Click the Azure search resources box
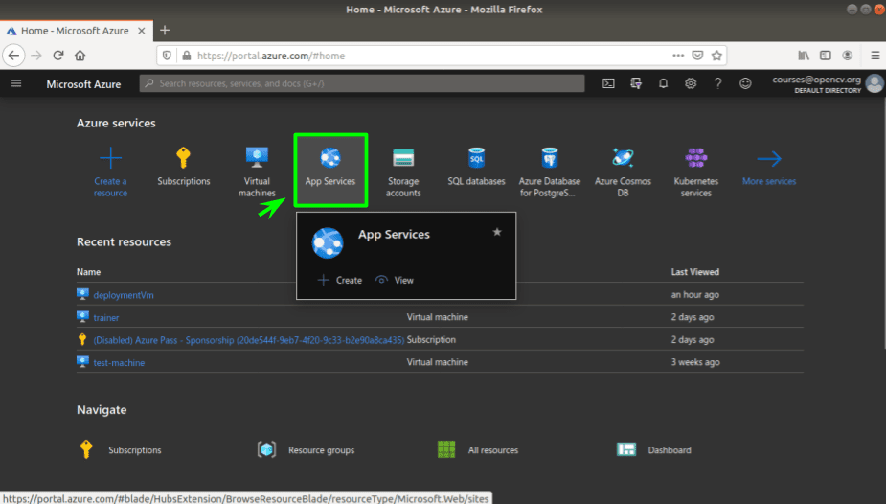 (362, 83)
